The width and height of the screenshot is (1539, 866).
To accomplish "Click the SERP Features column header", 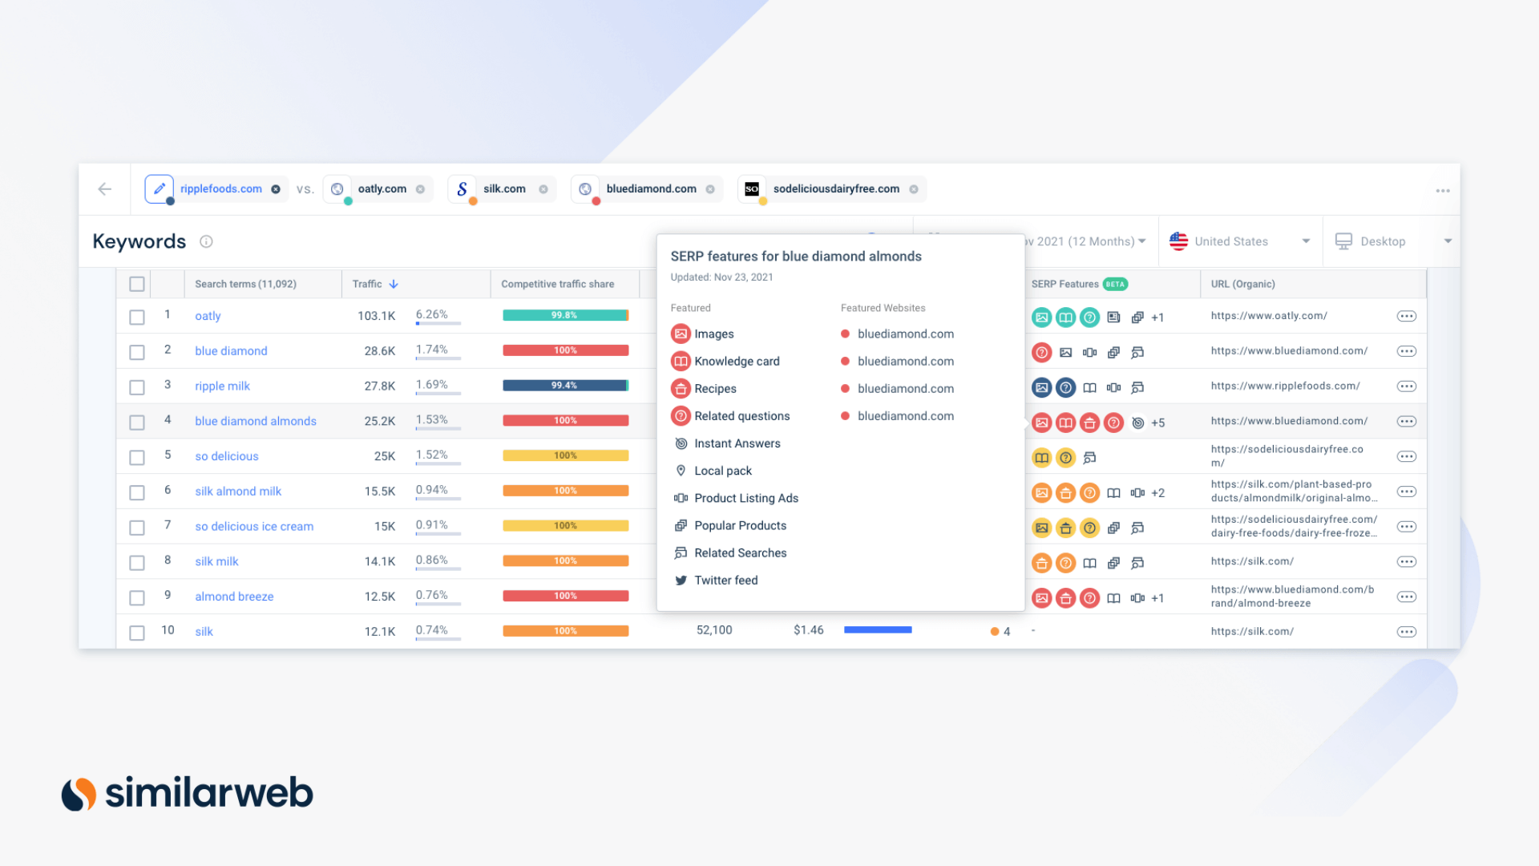I will coord(1064,284).
